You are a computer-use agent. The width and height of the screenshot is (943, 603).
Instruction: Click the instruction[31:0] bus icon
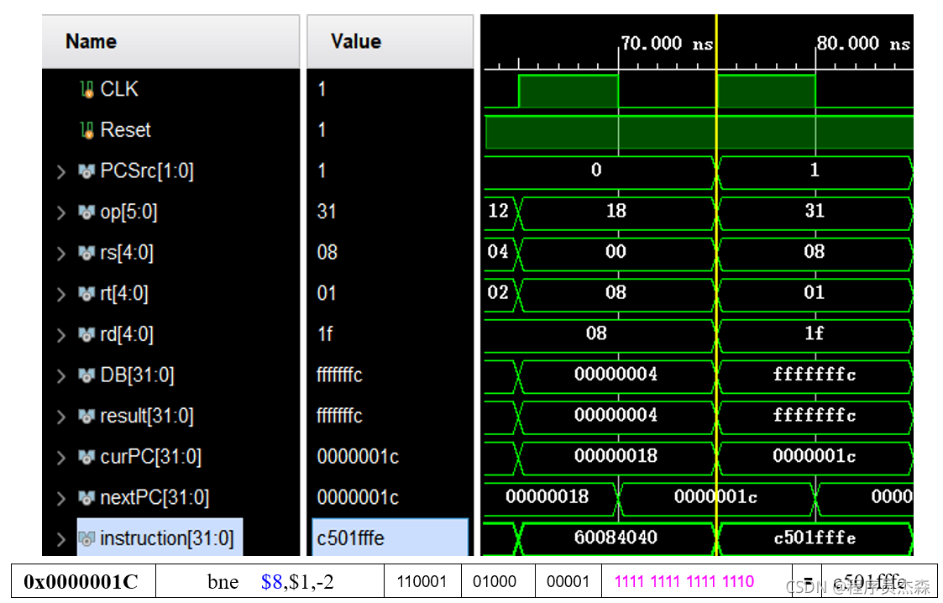pos(86,538)
